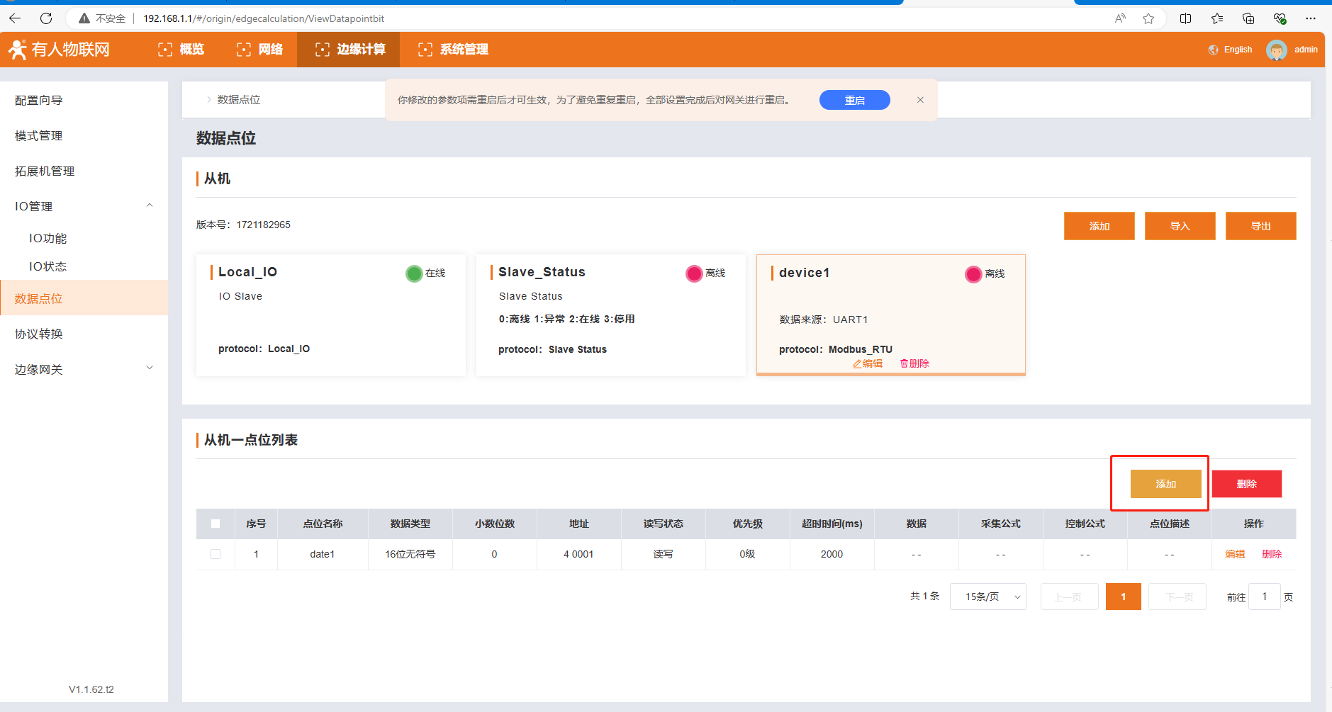Expand the 边缘网关 sidebar section

coord(149,368)
